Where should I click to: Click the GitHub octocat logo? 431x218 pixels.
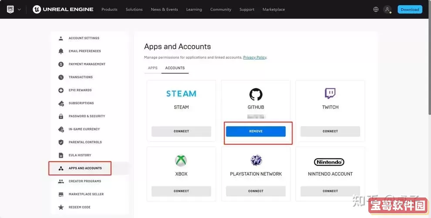[256, 94]
